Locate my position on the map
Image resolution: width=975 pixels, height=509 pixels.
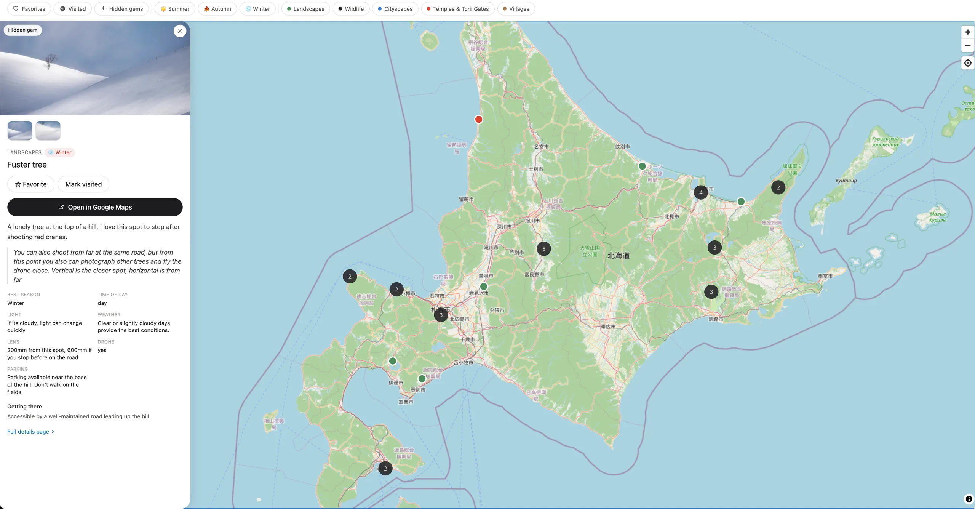(x=968, y=63)
